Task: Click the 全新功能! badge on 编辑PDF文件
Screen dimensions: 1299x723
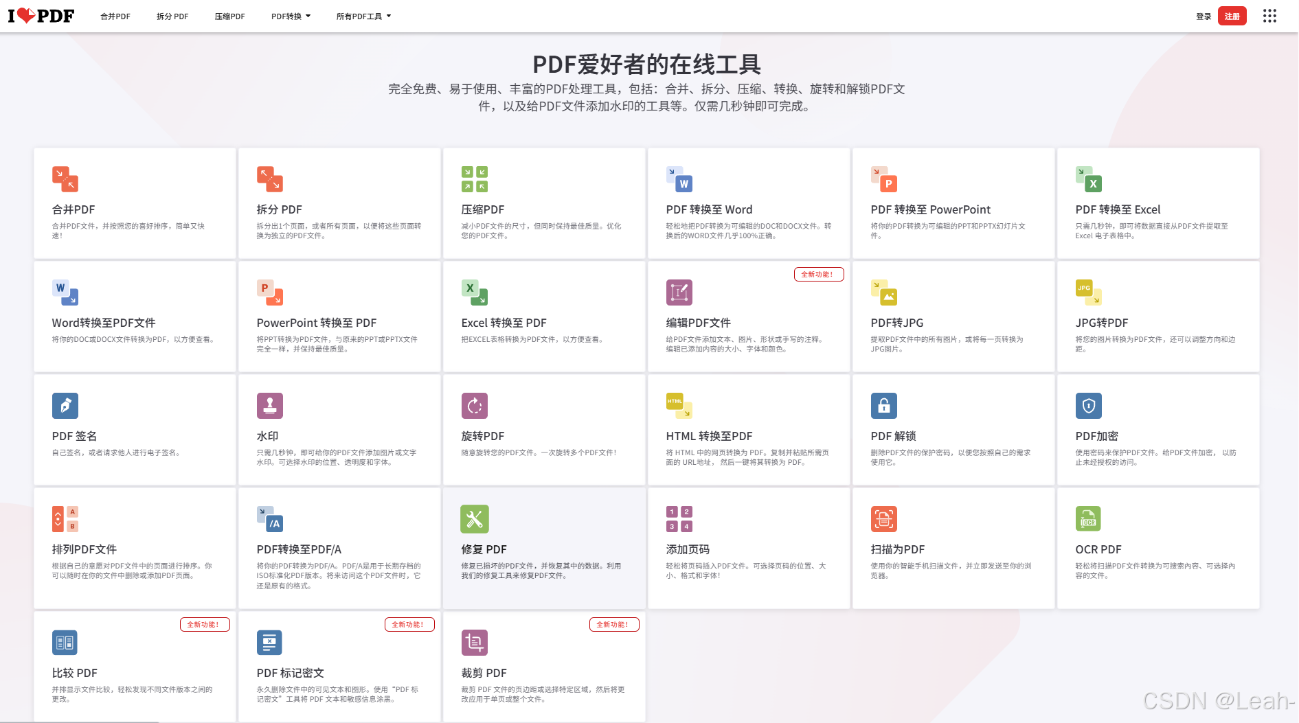Action: tap(819, 274)
